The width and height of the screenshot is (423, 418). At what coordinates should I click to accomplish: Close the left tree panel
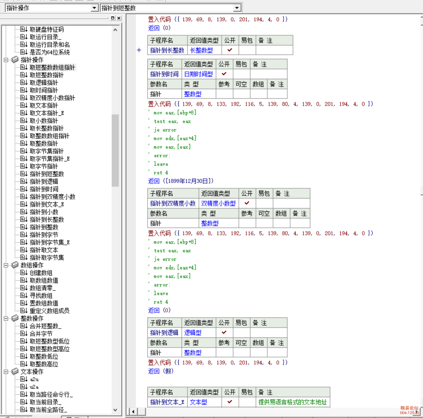point(119,18)
